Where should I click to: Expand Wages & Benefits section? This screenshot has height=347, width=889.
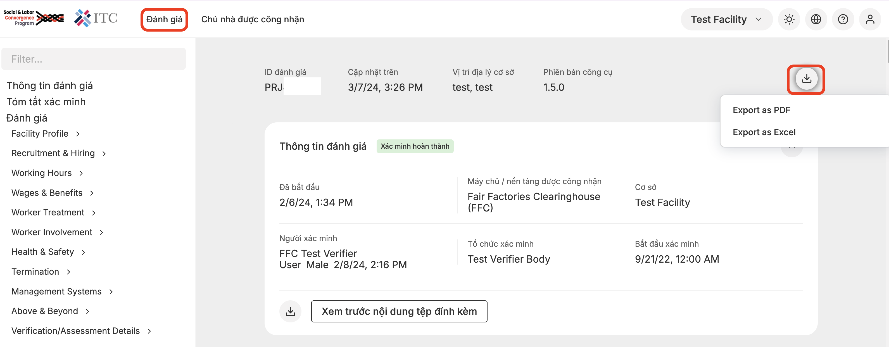pyautogui.click(x=53, y=193)
